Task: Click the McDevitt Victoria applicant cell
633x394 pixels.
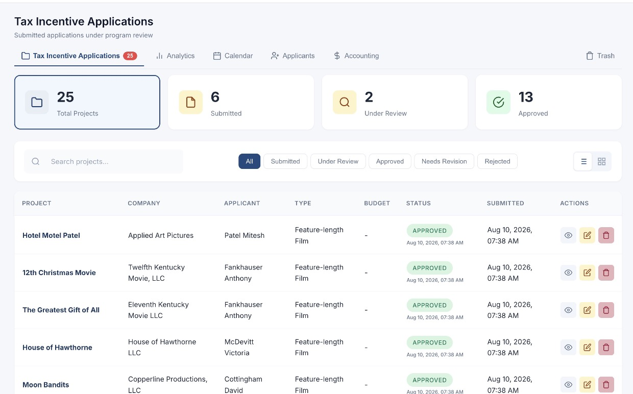Action: pos(239,347)
